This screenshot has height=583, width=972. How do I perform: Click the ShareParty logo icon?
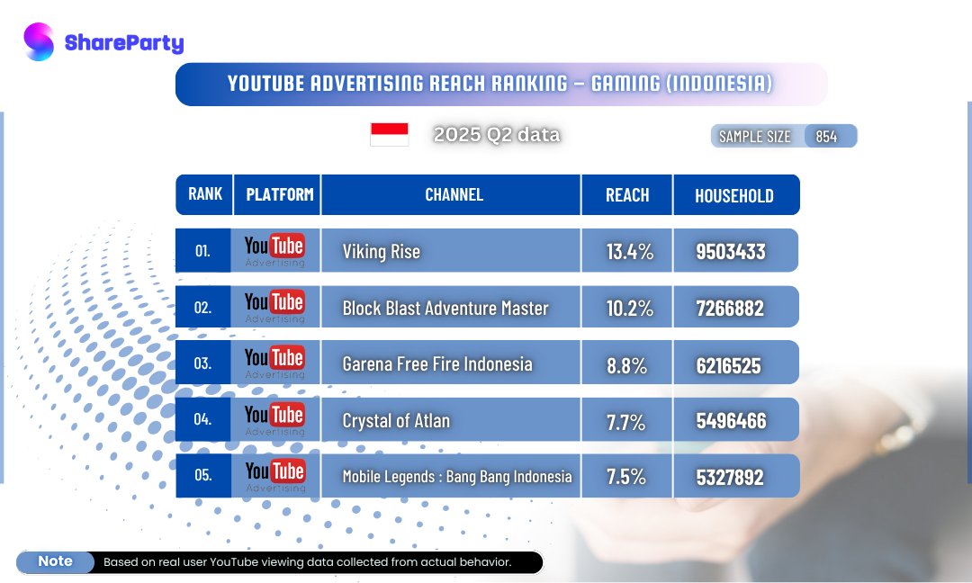coord(38,41)
